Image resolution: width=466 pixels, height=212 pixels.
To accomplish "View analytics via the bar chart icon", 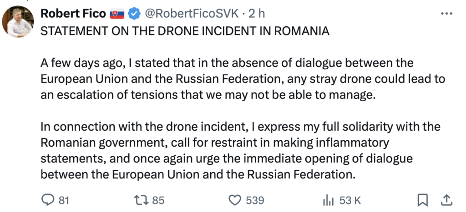I will point(329,201).
